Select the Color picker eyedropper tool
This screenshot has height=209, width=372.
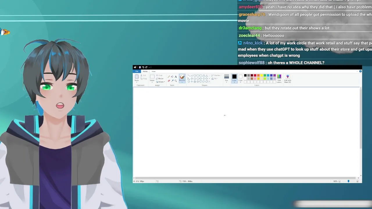coord(172,81)
